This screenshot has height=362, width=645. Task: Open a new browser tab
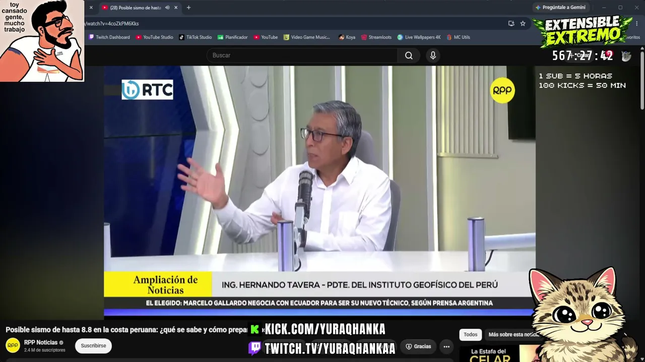coord(188,8)
